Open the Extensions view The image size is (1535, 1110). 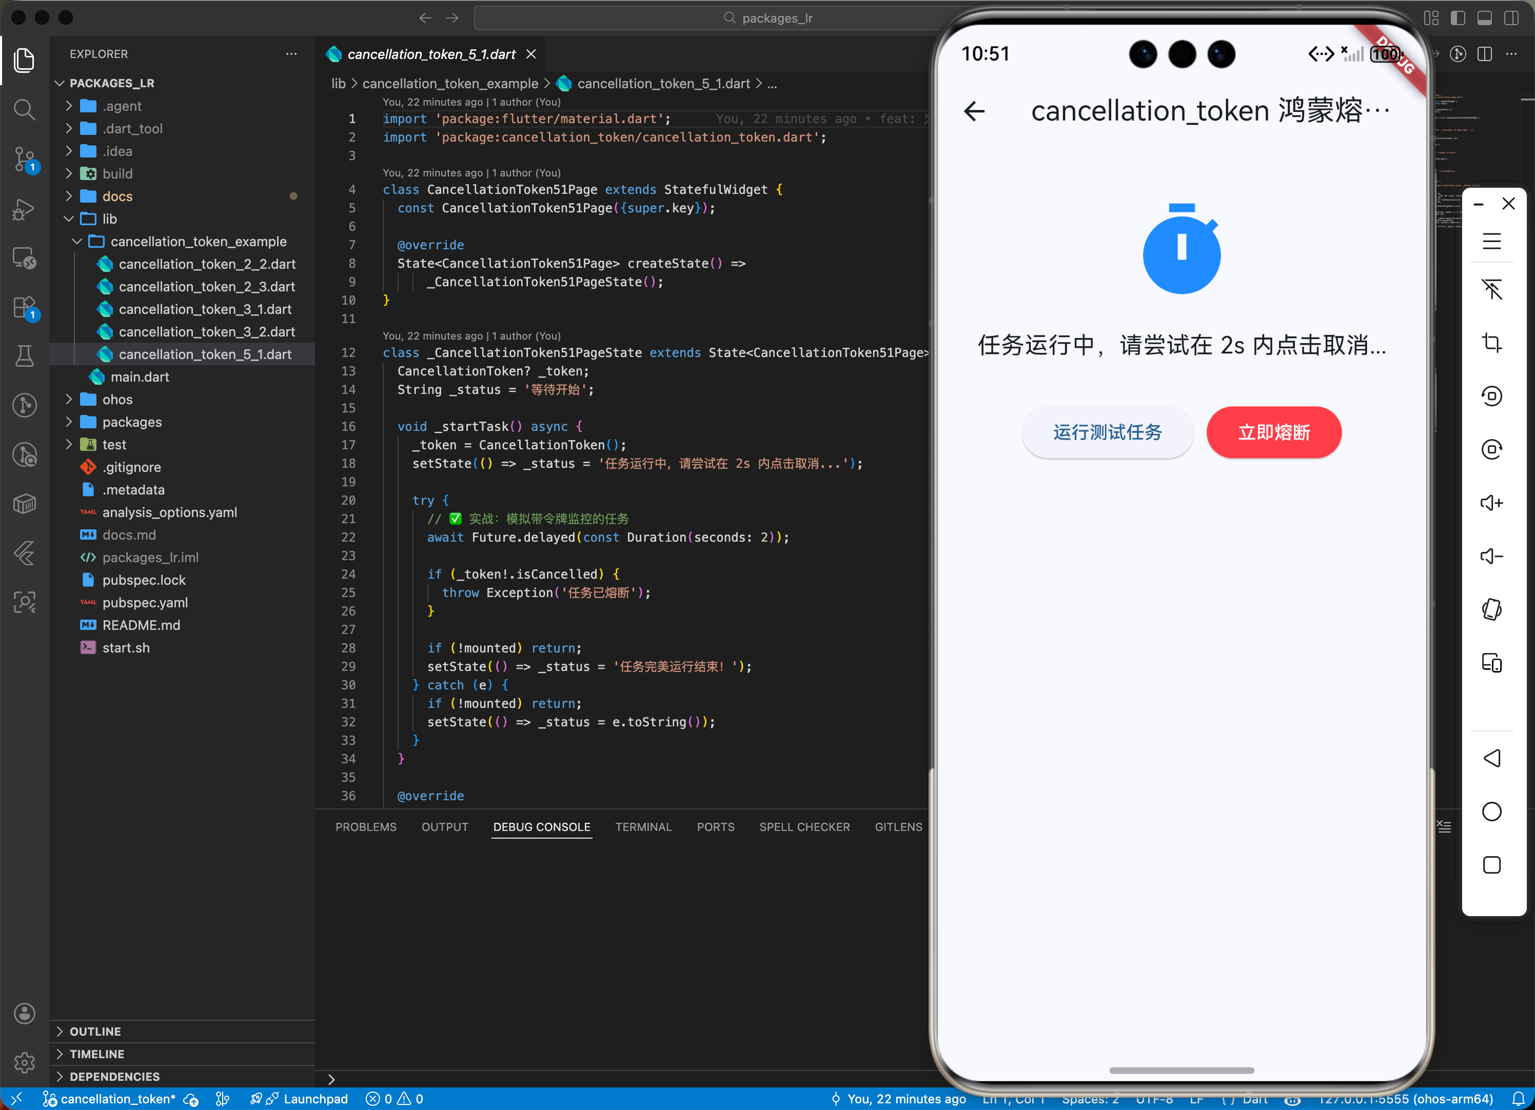(x=24, y=307)
